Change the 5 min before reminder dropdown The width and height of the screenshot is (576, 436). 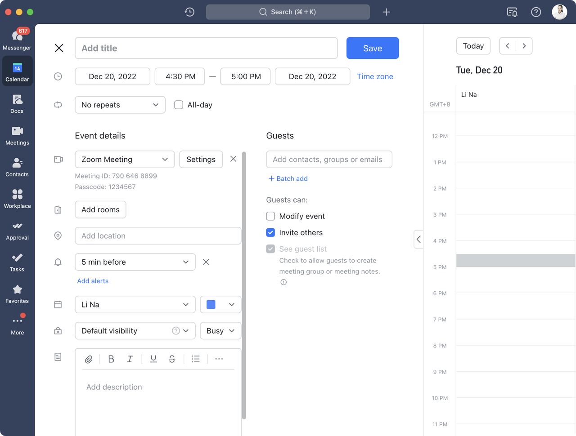tap(135, 262)
